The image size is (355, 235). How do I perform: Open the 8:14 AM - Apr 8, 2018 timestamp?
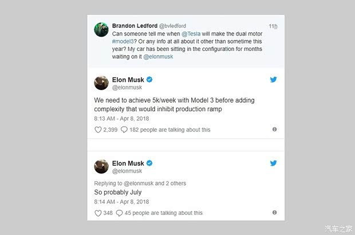click(x=122, y=202)
